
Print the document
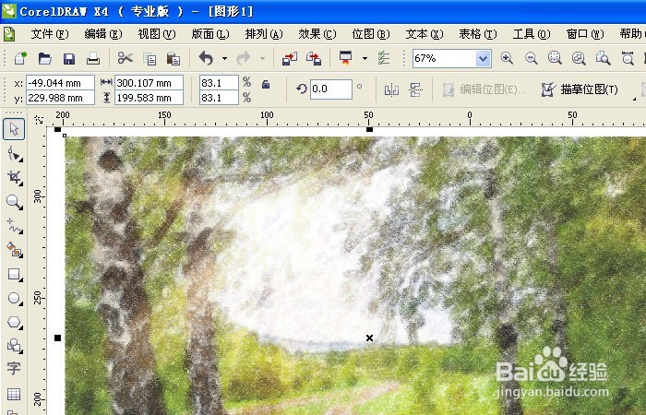93,58
